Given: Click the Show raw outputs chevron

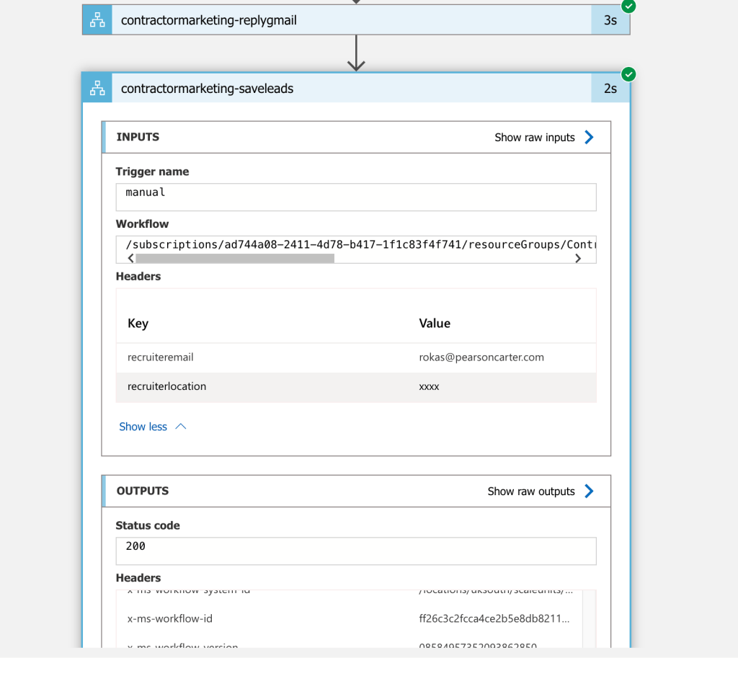Looking at the screenshot, I should (x=589, y=492).
